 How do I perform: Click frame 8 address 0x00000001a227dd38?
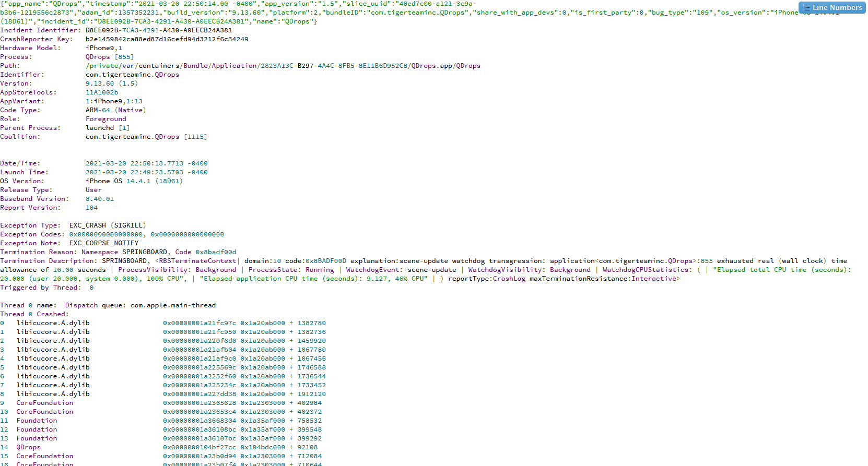[x=200, y=394]
